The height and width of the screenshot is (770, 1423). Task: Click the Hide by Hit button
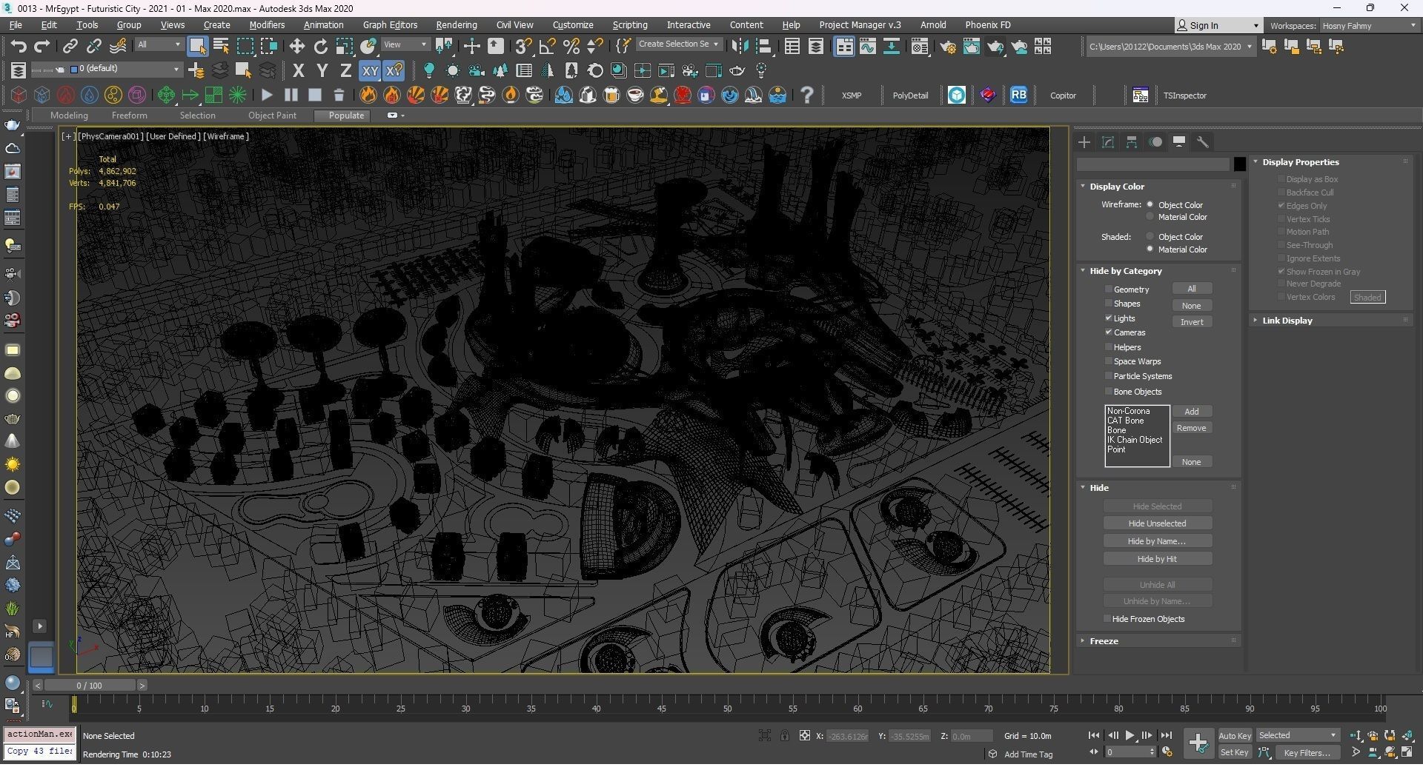tap(1157, 559)
